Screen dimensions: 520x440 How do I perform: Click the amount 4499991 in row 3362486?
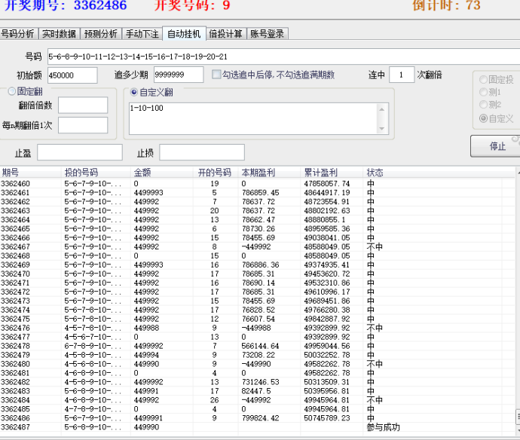[148, 418]
